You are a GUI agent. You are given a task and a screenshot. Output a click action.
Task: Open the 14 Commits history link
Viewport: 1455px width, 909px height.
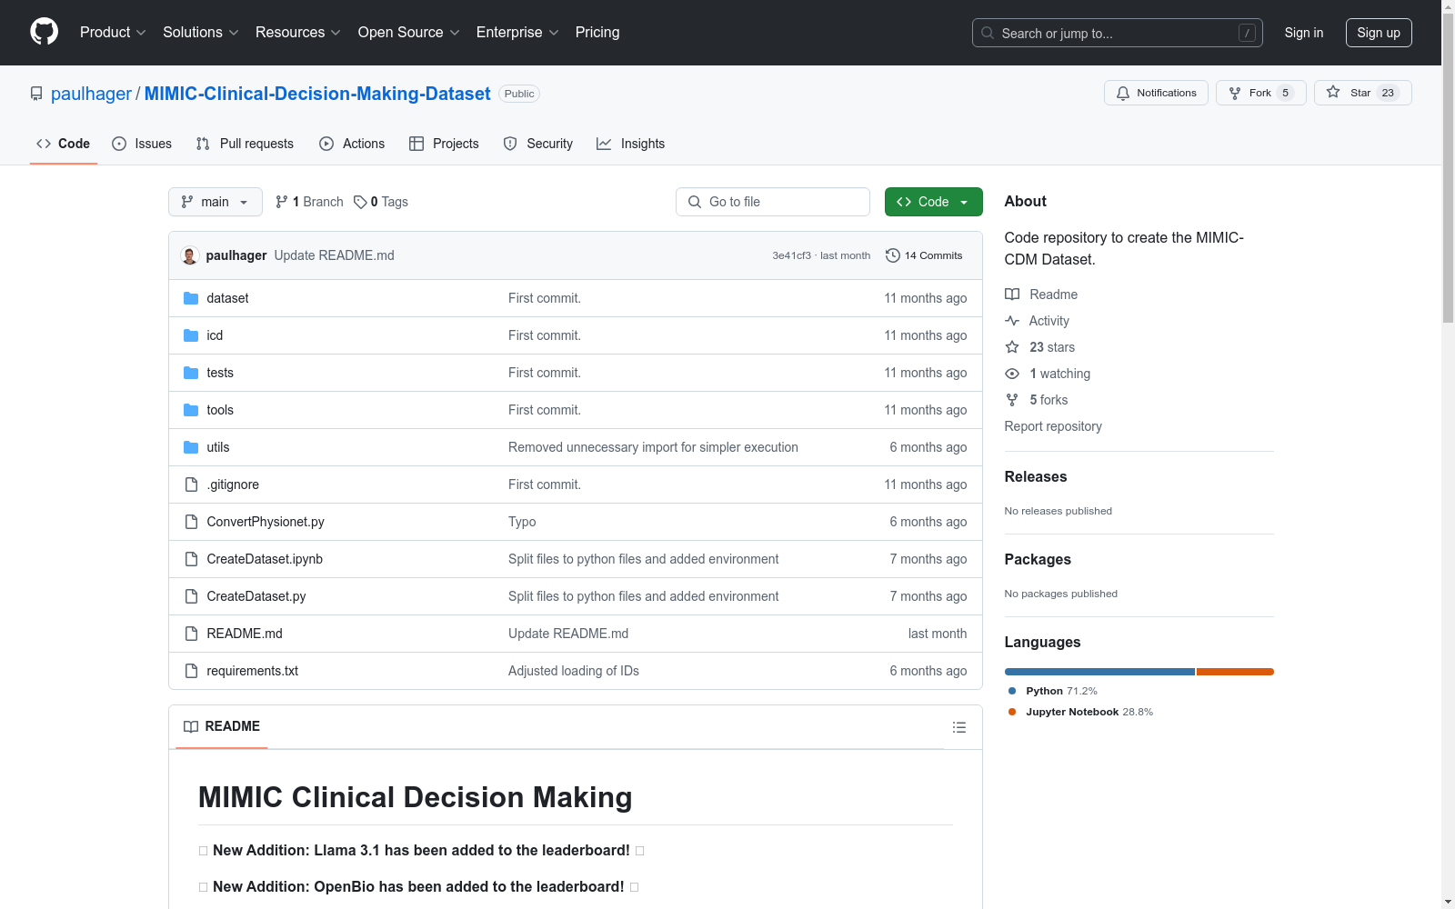pos(924,255)
